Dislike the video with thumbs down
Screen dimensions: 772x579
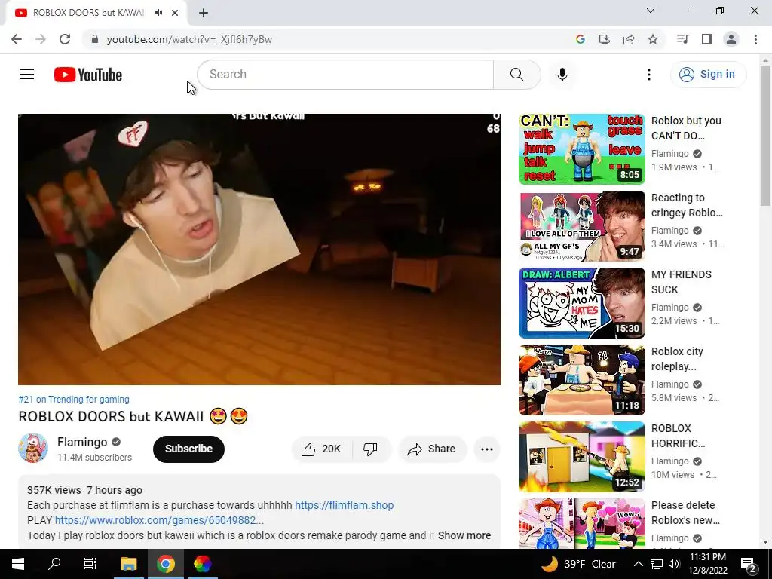pos(371,449)
